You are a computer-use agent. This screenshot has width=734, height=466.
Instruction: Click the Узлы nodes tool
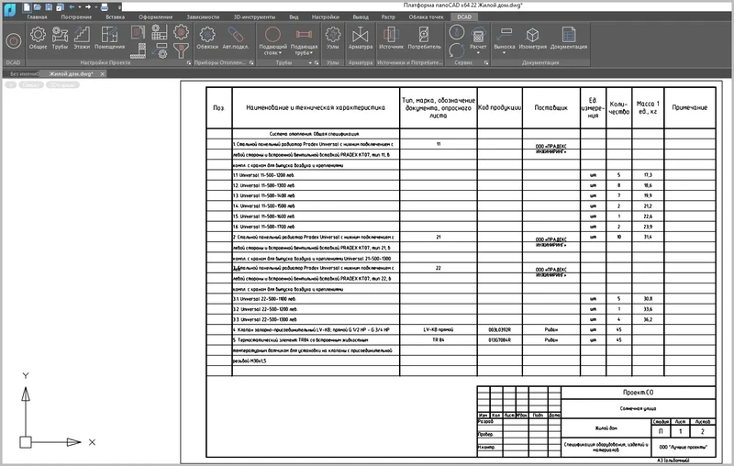pyautogui.click(x=332, y=37)
